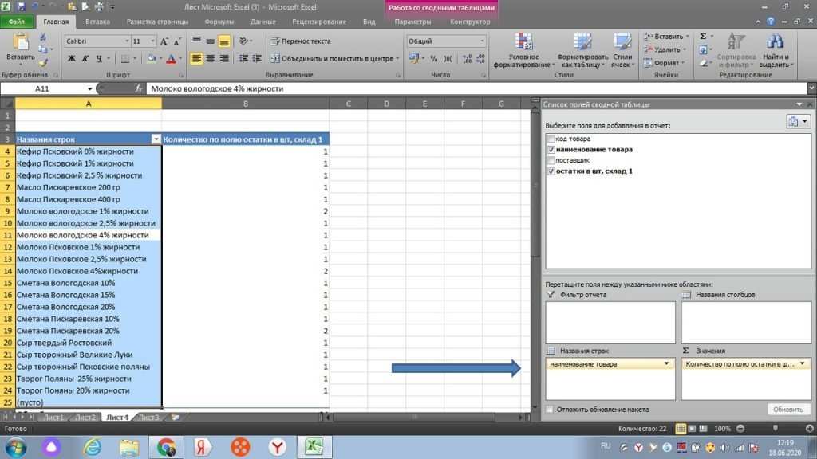The image size is (817, 459).
Task: Decrease the cell indent
Action: point(243,58)
